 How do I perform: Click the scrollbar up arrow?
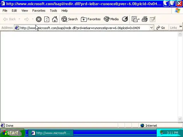[180, 34]
